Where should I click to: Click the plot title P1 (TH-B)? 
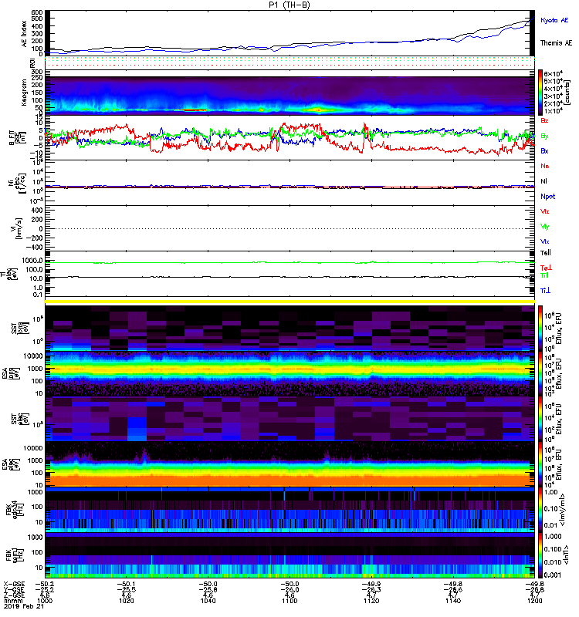coord(289,5)
